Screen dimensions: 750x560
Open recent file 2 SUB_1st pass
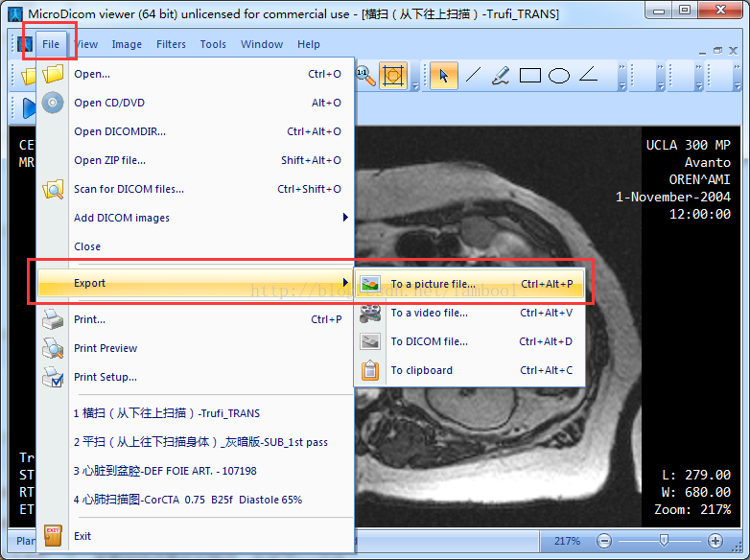196,442
